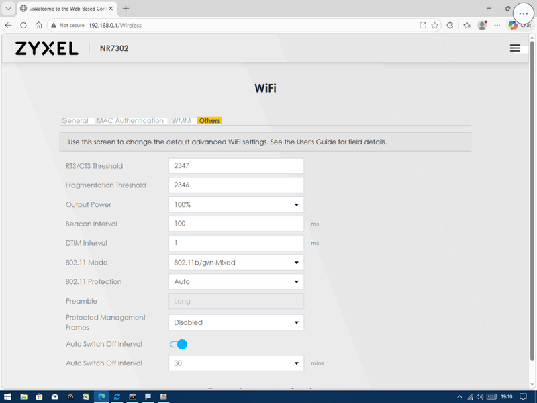Click the ZYXEL logo

(x=46, y=48)
